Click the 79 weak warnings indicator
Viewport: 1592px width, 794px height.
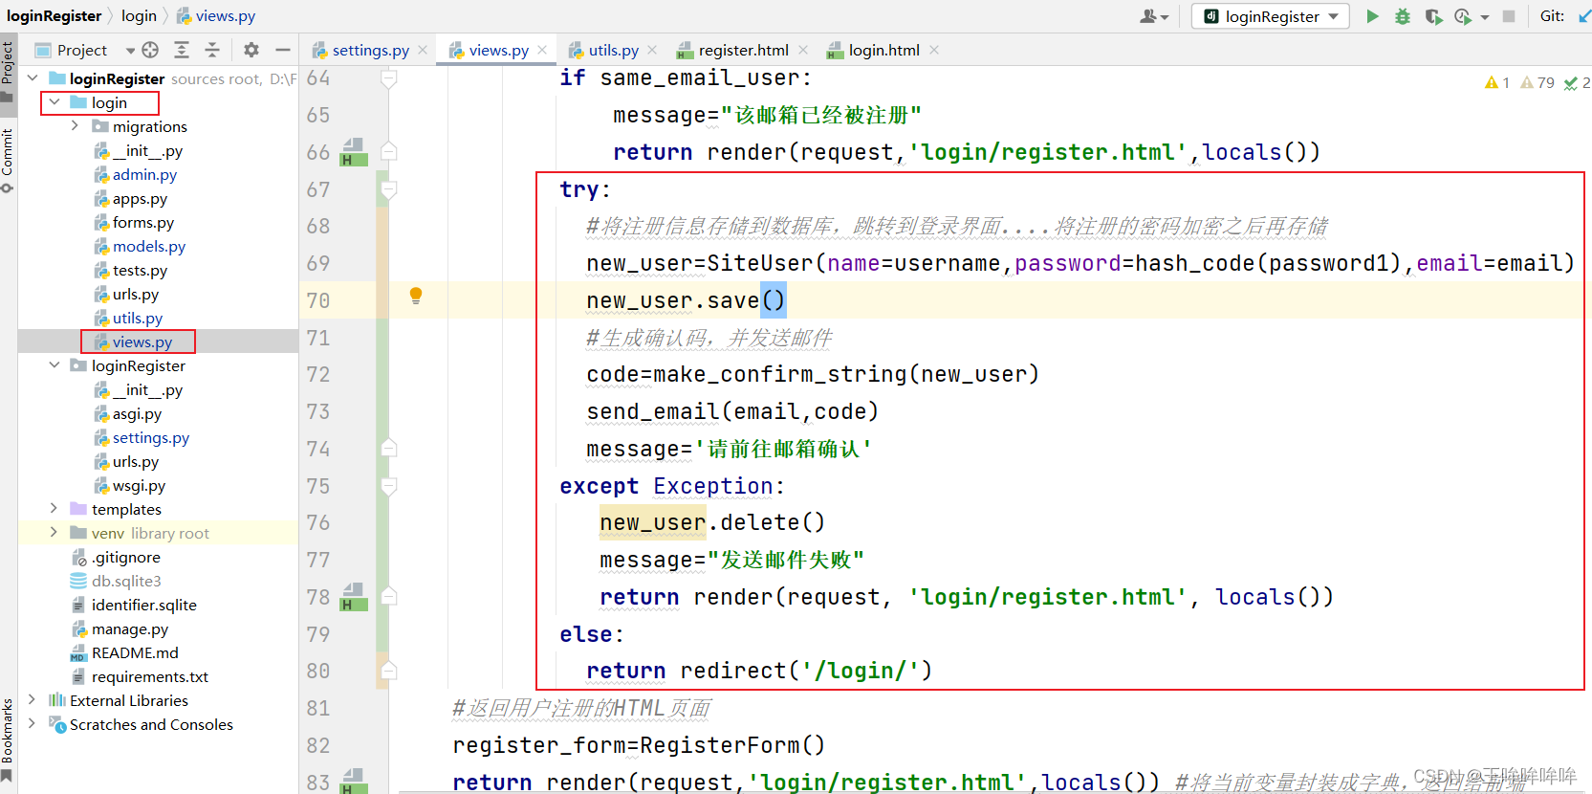coord(1537,83)
